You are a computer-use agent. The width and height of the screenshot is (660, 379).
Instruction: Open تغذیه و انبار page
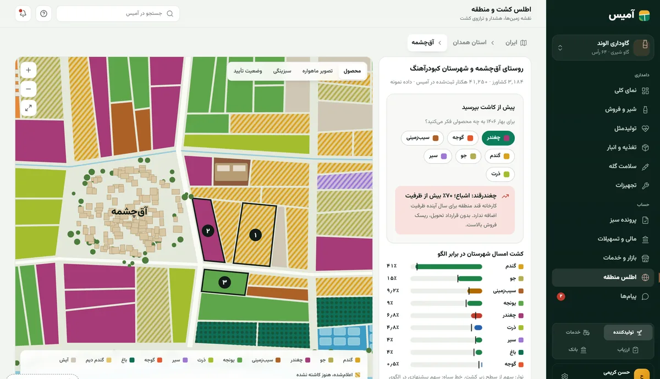point(603,147)
